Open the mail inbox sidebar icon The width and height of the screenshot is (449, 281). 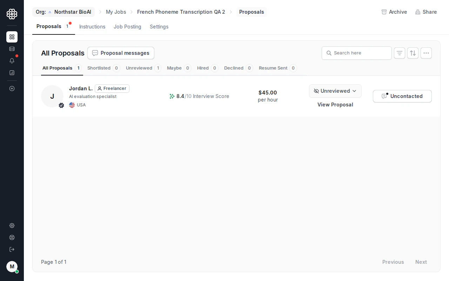12,49
